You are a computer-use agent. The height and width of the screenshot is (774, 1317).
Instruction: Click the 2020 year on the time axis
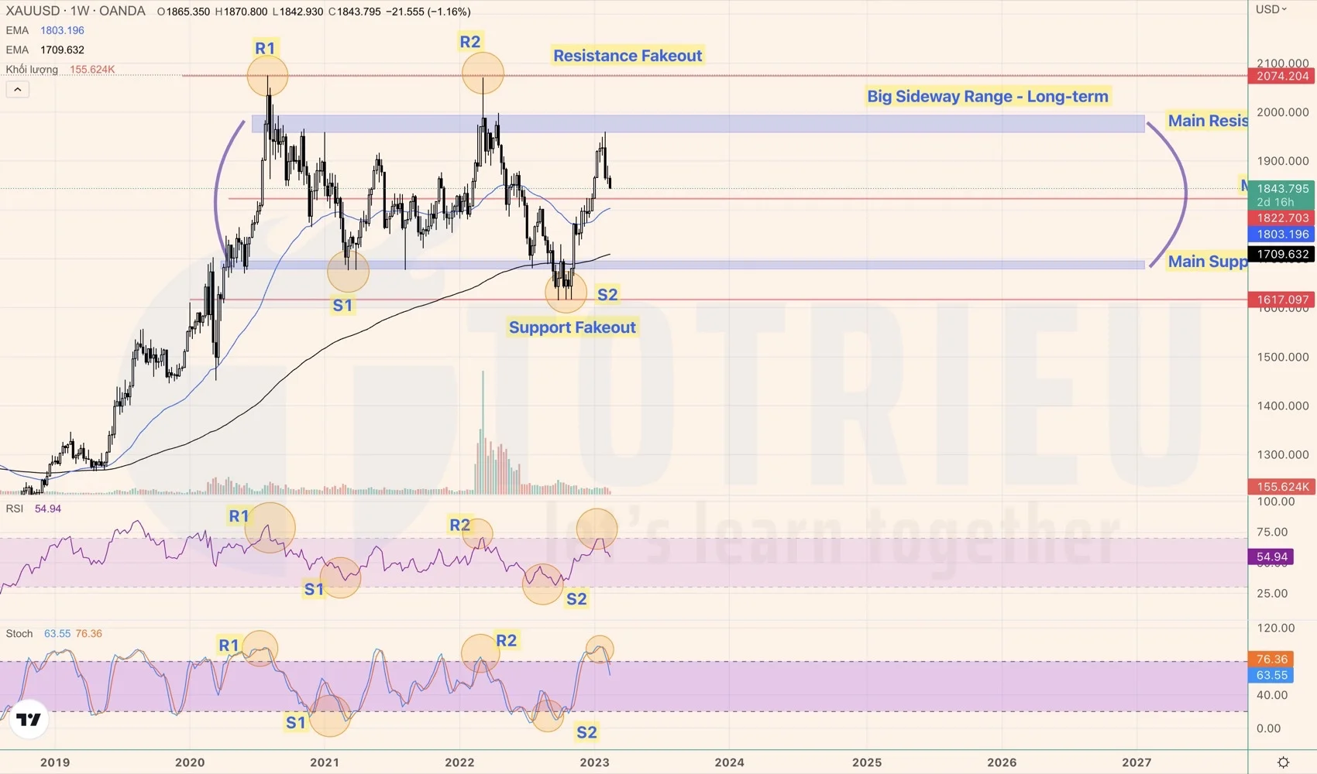pos(190,762)
